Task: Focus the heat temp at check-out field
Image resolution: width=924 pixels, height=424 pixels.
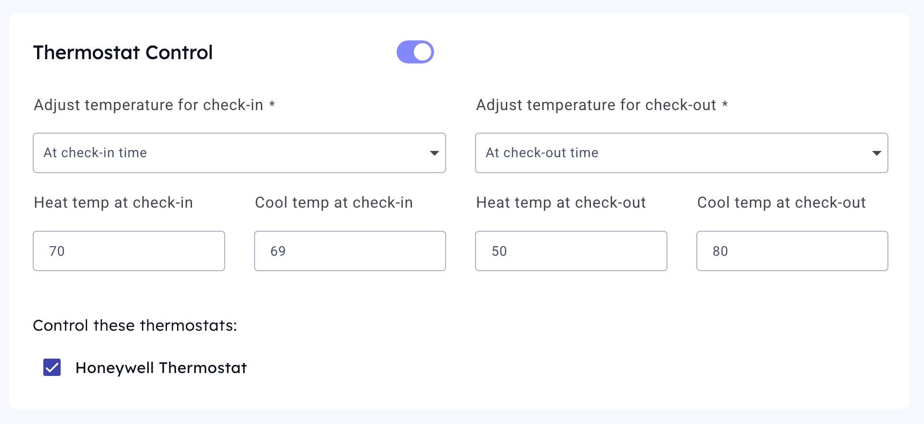Action: 571,251
